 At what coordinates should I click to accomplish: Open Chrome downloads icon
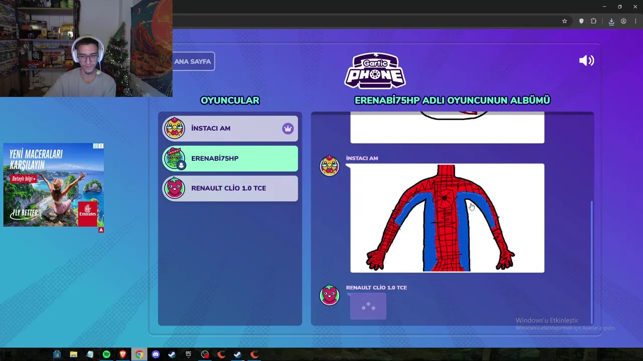coord(611,21)
